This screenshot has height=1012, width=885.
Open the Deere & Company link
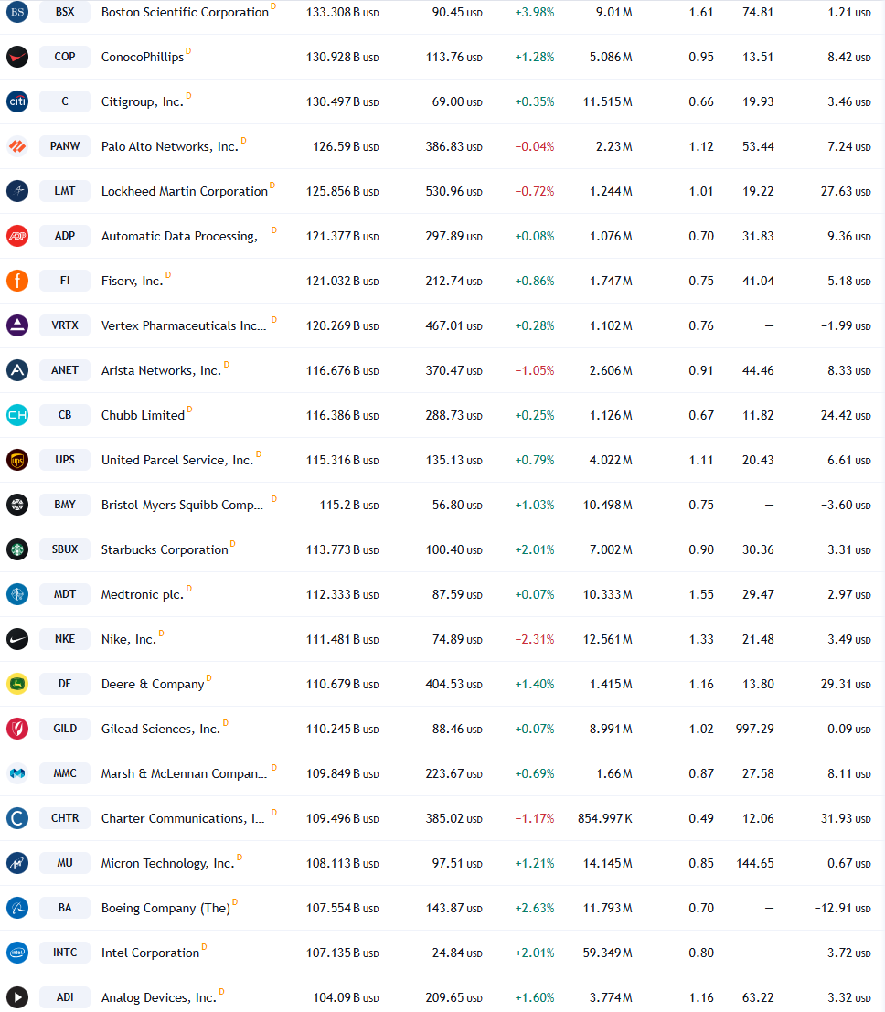point(153,684)
